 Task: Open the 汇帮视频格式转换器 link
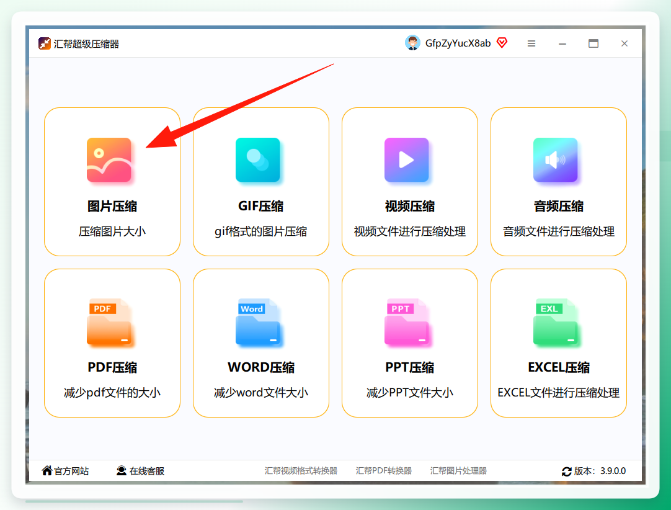pos(301,471)
